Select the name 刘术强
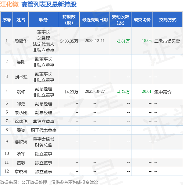The height and width of the screenshot is (185, 183). pyautogui.click(x=21, y=77)
